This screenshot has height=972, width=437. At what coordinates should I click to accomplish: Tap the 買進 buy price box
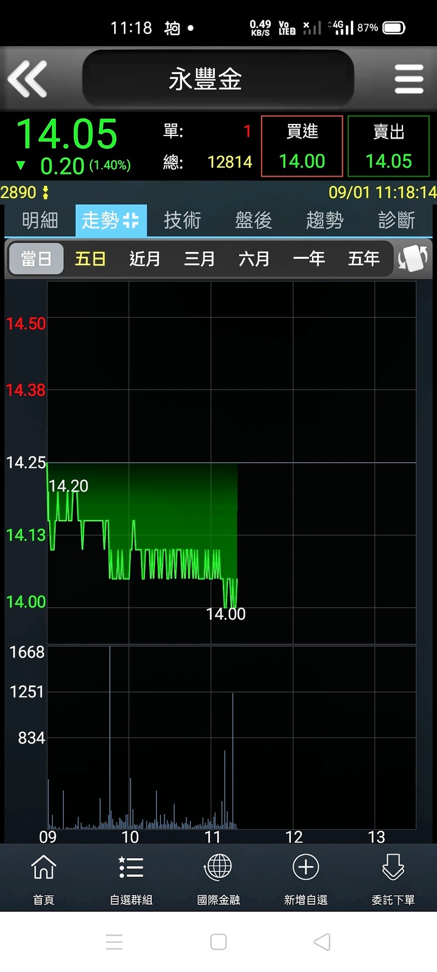[x=302, y=146]
